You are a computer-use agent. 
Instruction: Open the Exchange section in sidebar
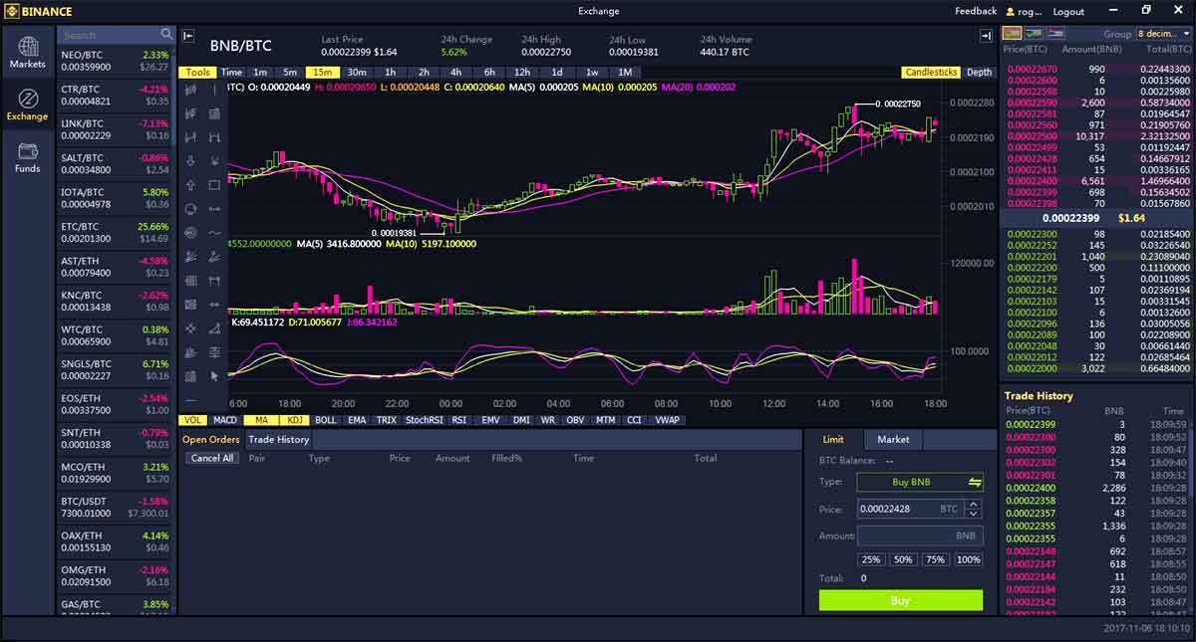tap(27, 105)
